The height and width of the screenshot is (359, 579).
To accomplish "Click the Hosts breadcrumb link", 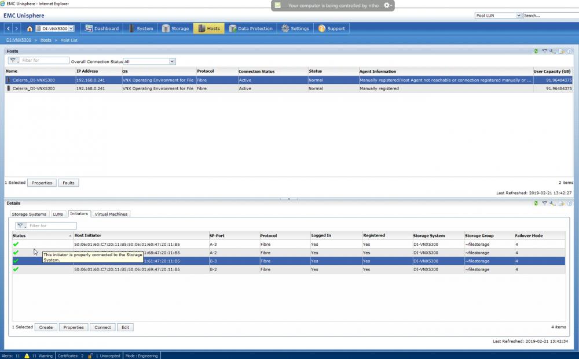I will (x=46, y=40).
